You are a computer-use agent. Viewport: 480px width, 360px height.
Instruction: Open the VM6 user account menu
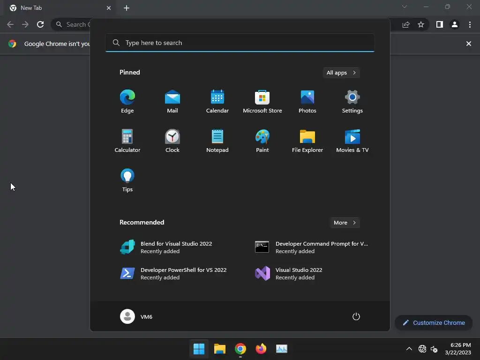click(136, 316)
